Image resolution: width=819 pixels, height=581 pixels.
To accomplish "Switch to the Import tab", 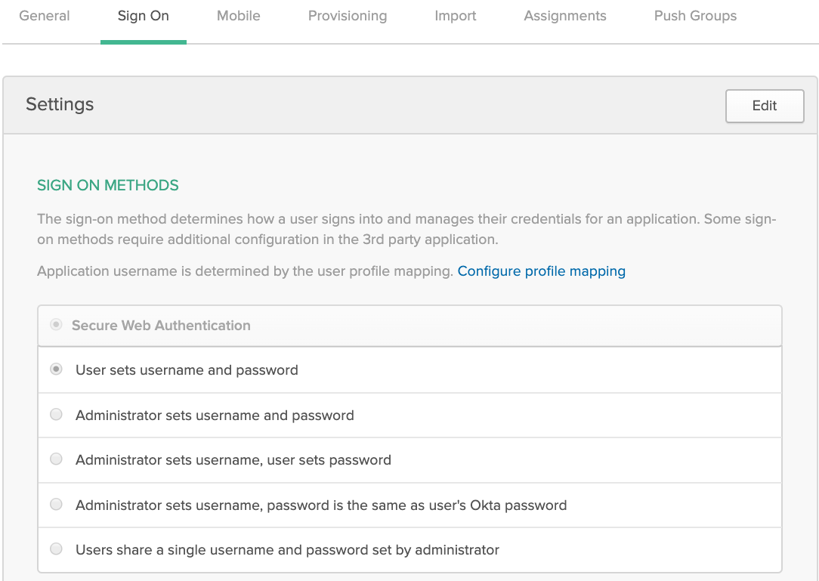I will point(455,15).
